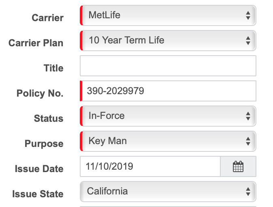This screenshot has height=207, width=273.
Task: Click the Policy No. label
Action: [x=40, y=93]
